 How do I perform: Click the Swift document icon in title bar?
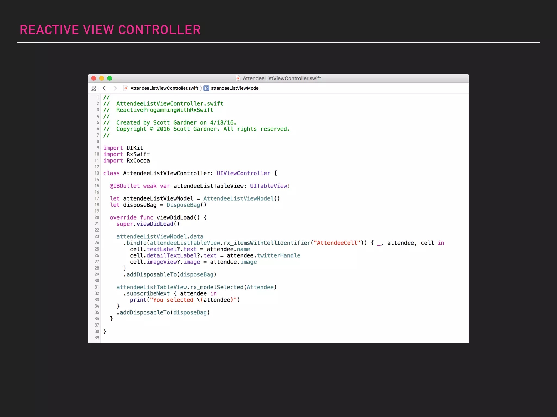[x=238, y=78]
